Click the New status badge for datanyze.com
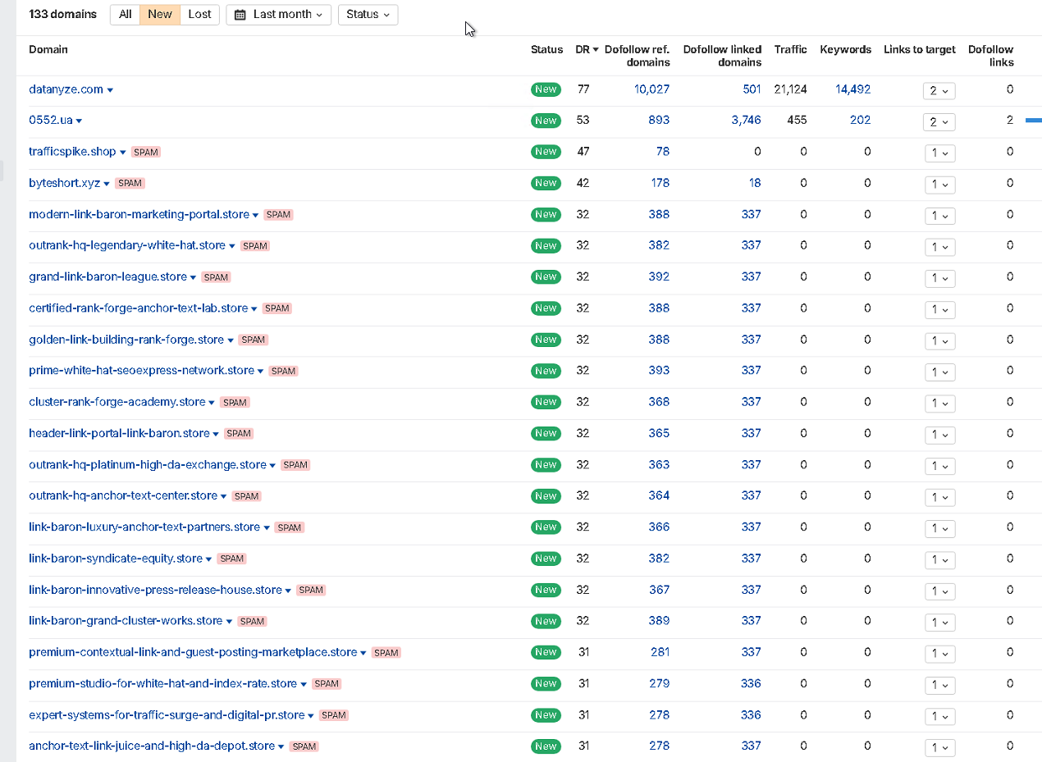This screenshot has height=762, width=1042. [546, 89]
